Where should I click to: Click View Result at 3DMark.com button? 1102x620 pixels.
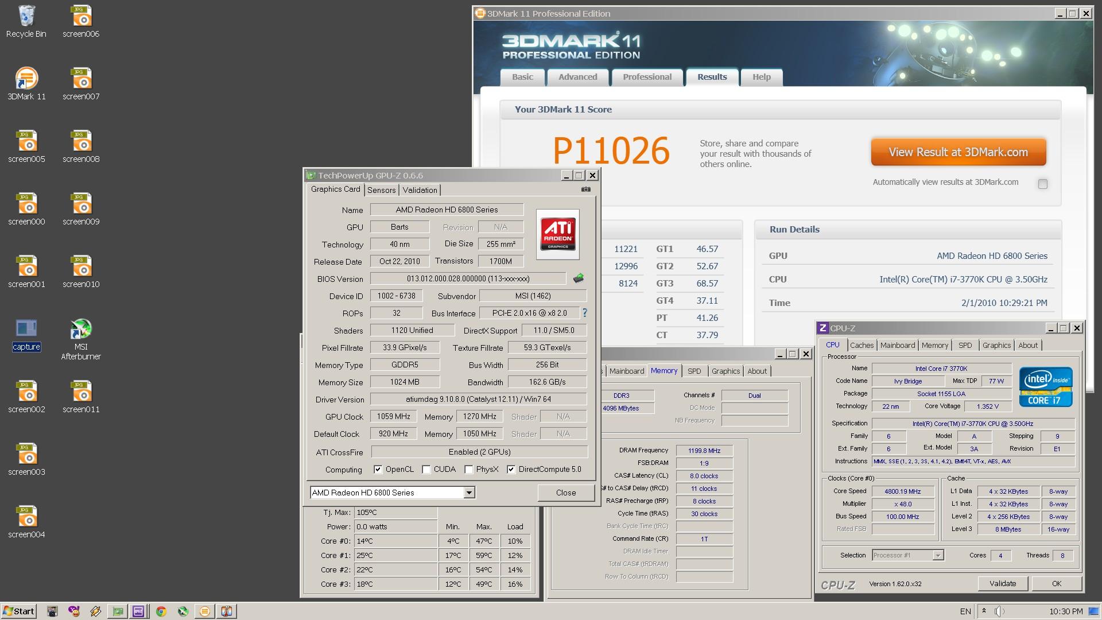point(958,152)
